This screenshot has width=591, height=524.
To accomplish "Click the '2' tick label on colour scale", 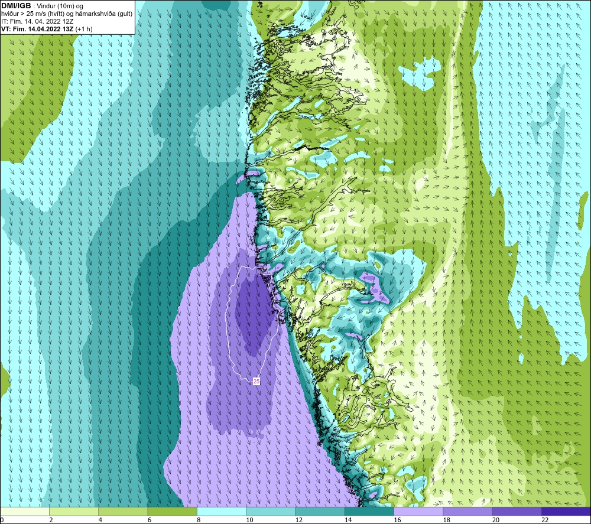I will 51,520.
